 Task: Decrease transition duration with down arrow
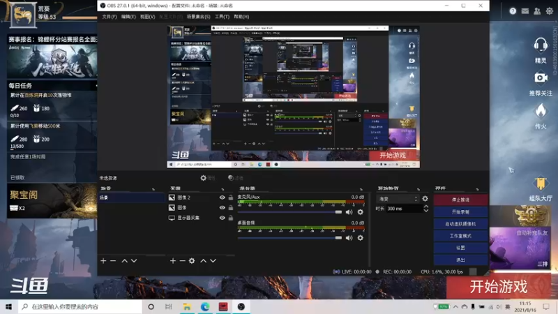(426, 211)
